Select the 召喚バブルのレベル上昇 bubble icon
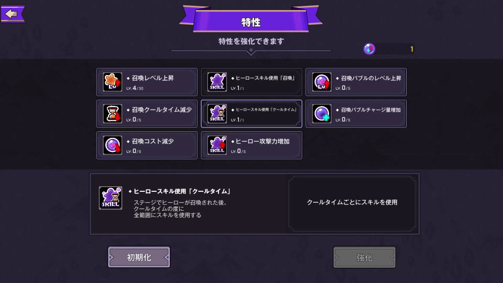This screenshot has height=283, width=503. (x=321, y=82)
